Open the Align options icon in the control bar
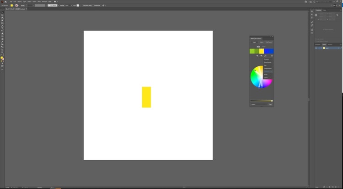343x189 pixels. pyautogui.click(x=103, y=5)
